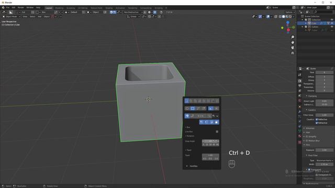Viewport: 335px width, 188px height.
Task: Open the Global transform orientation dropdown
Action: pyautogui.click(x=133, y=16)
